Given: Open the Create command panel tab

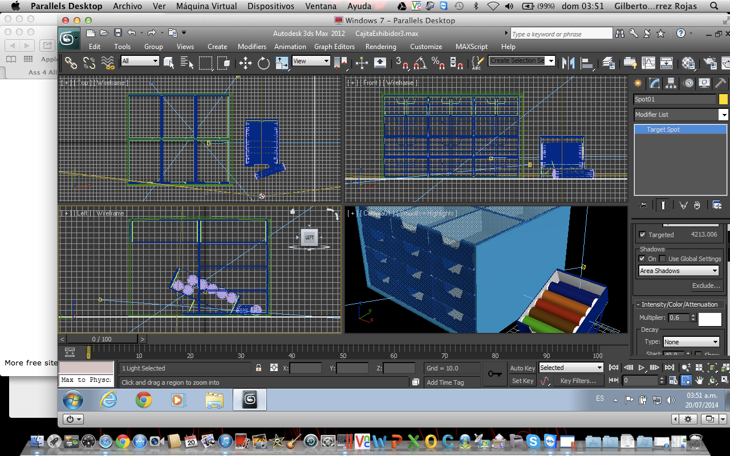Looking at the screenshot, I should point(638,83).
